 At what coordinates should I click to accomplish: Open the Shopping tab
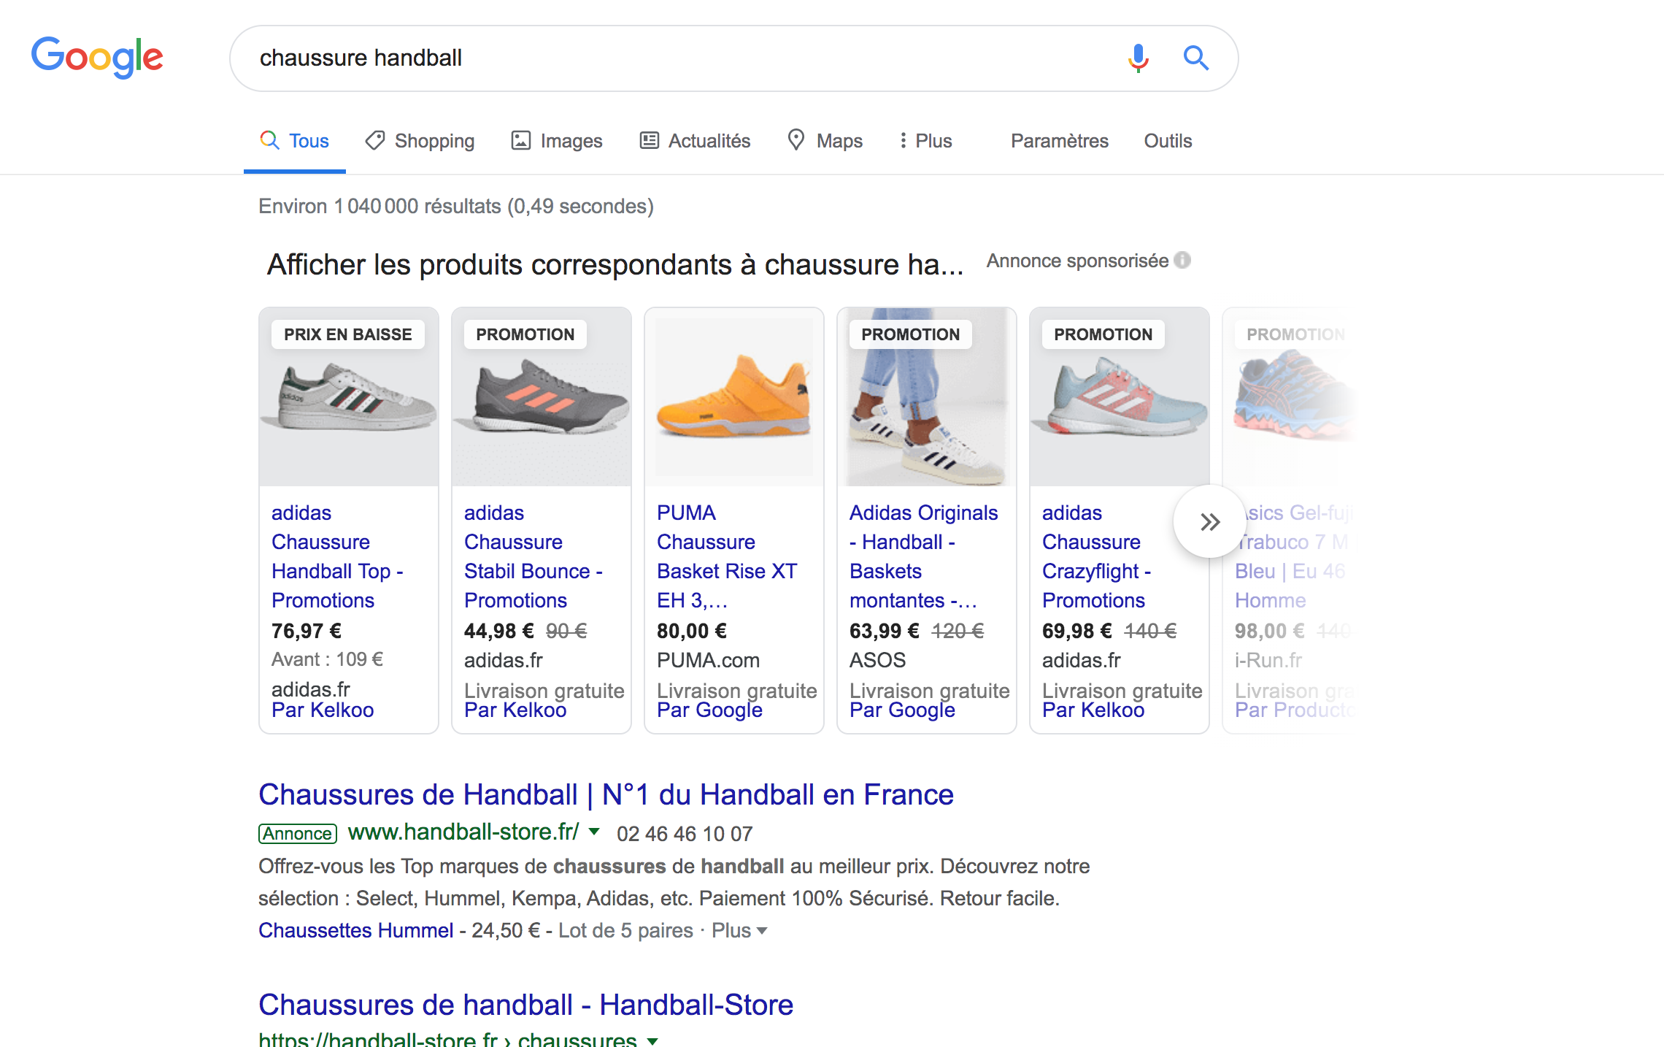point(420,141)
